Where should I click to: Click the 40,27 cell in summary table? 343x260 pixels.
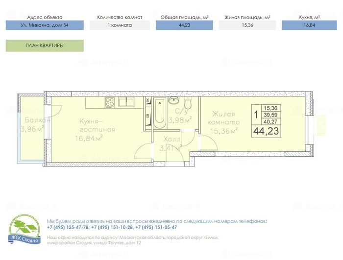pos(270,121)
